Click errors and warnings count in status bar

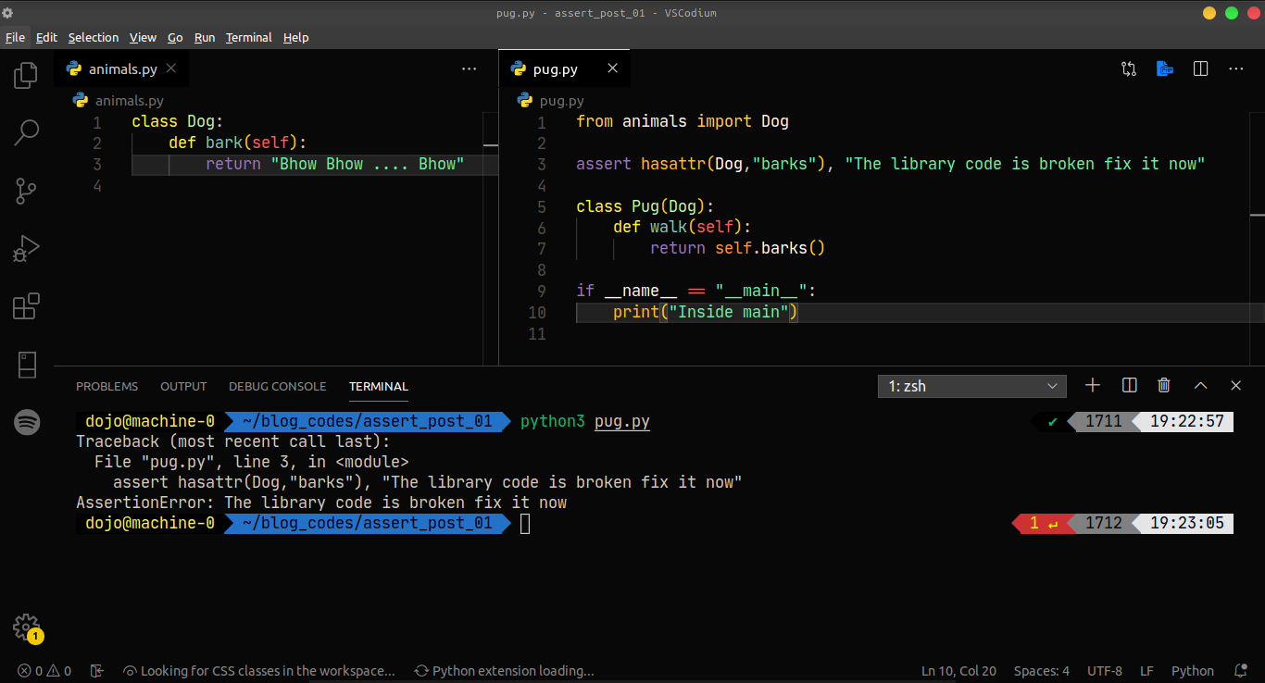(44, 671)
